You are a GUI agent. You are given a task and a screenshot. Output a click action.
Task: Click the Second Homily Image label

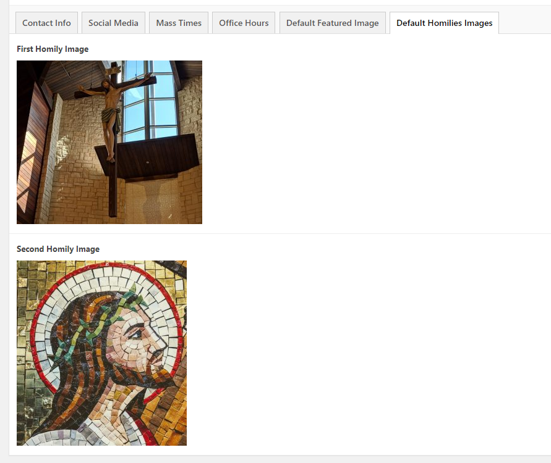[x=58, y=249]
